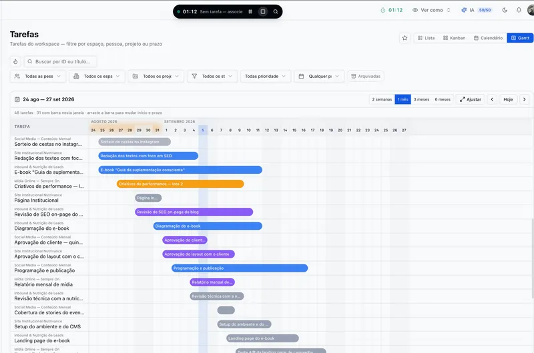This screenshot has height=353, width=534.
Task: Open the 'Todas as pess' people filter
Action: click(x=38, y=76)
